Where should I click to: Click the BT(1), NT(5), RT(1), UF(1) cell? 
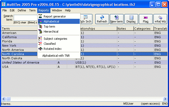click(x=96, y=67)
